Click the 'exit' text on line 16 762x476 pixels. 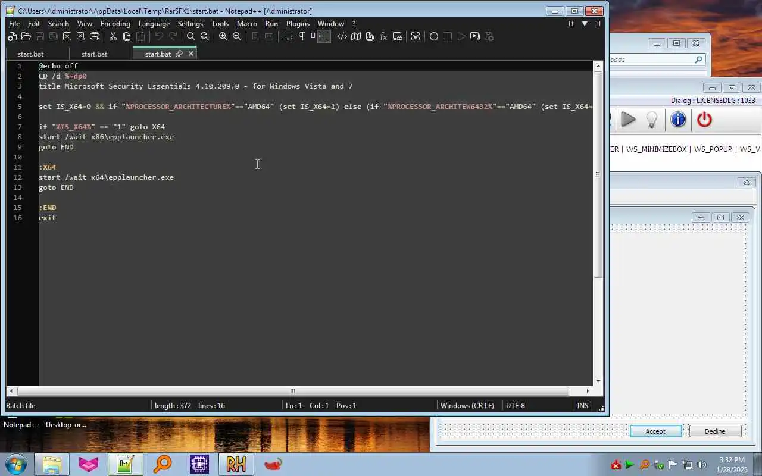pyautogui.click(x=48, y=218)
